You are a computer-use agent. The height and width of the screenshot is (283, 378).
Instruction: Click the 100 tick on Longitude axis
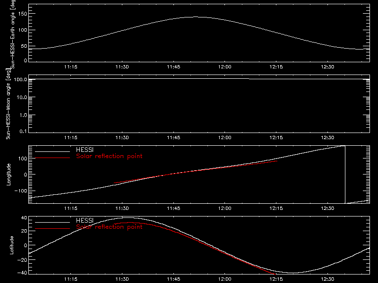tap(22, 158)
